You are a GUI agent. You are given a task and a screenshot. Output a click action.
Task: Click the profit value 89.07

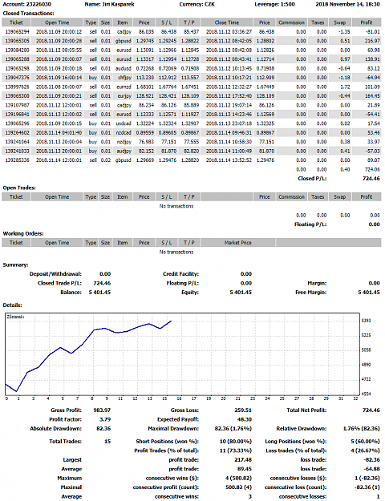(374, 160)
